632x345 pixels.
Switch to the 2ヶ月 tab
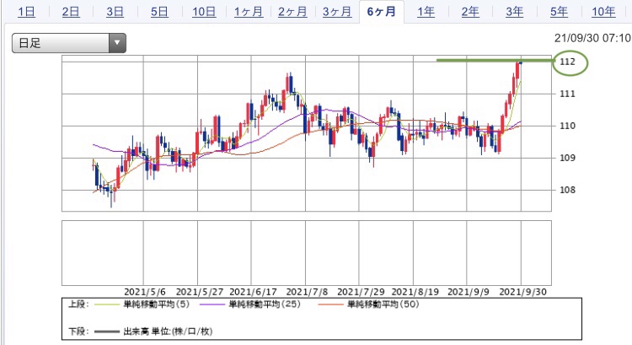292,12
